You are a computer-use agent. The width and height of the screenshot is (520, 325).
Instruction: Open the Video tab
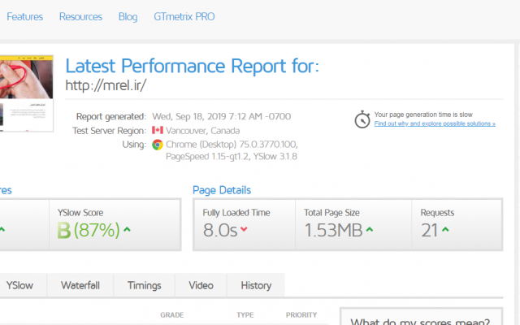pos(201,285)
